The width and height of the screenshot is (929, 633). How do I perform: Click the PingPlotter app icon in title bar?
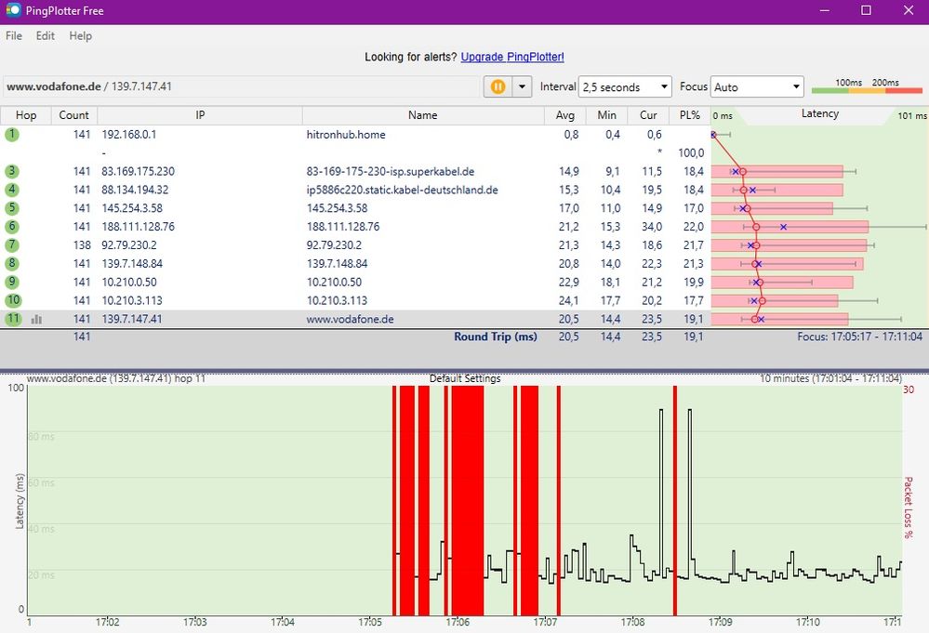[13, 10]
